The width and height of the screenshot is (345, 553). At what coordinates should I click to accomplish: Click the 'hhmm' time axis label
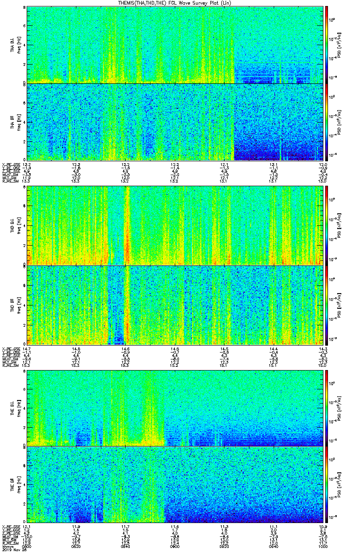tap(7, 547)
